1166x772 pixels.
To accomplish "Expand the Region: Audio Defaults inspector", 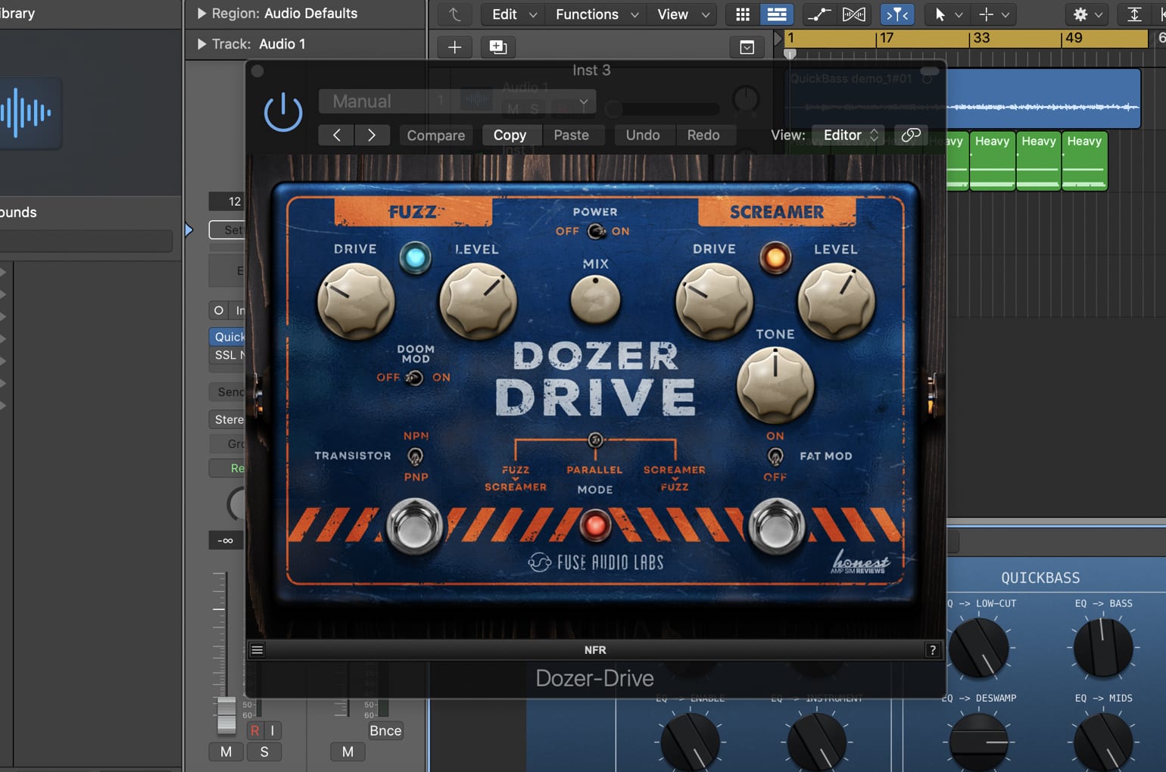I will pos(201,14).
